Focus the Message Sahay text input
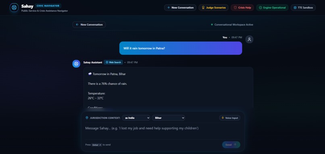This screenshot has height=154, width=325. [x=163, y=131]
